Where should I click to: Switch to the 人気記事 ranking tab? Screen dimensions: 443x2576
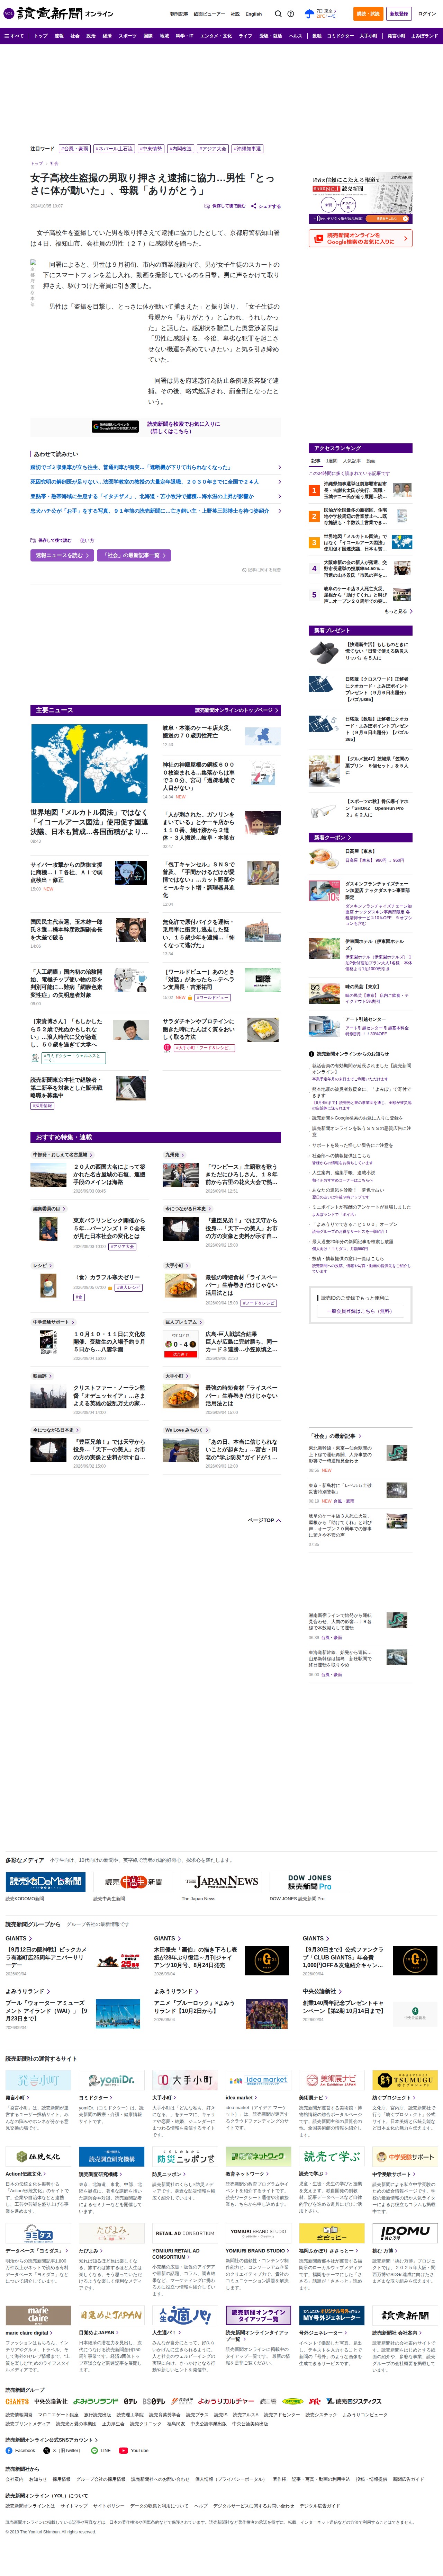click(x=352, y=461)
